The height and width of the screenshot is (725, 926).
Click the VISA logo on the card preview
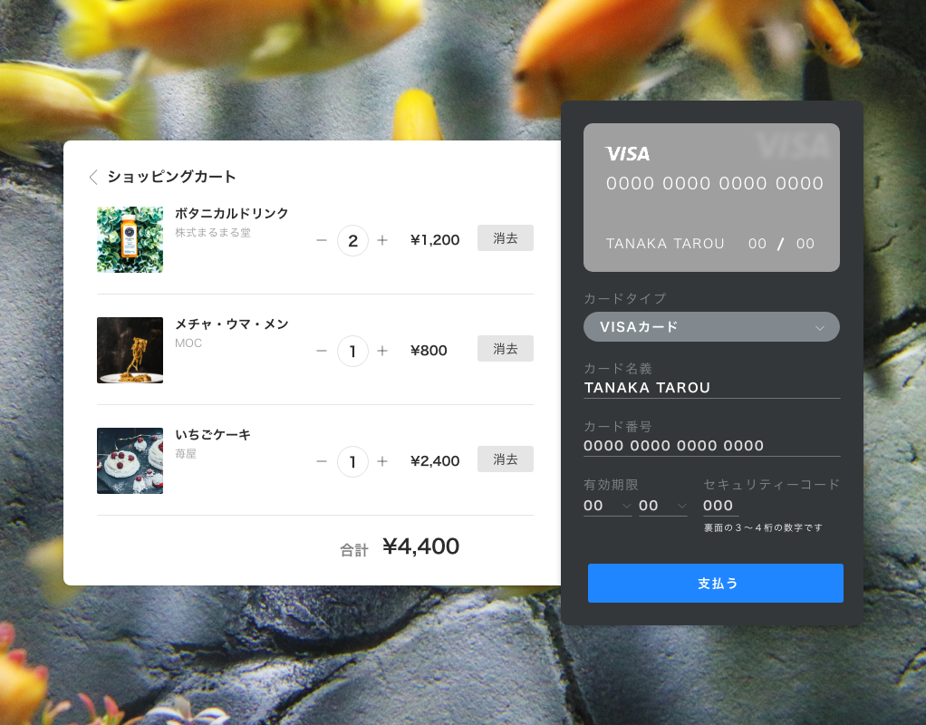(x=628, y=154)
